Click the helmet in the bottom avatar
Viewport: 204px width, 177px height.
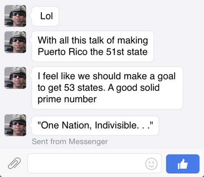pyautogui.click(x=18, y=117)
